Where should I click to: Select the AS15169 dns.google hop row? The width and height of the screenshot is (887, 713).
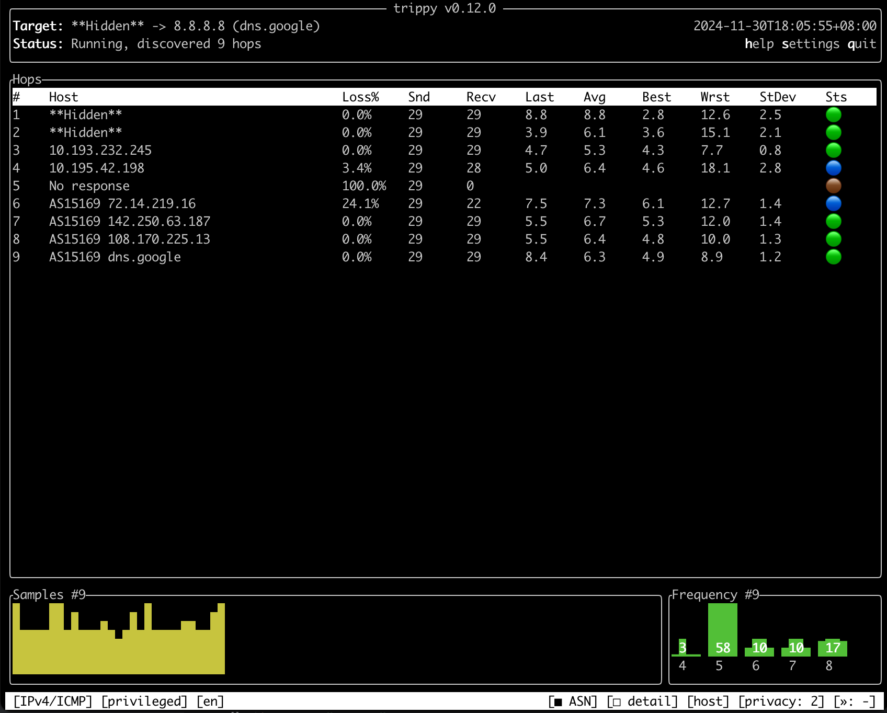tap(444, 257)
